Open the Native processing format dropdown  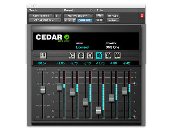113,20
